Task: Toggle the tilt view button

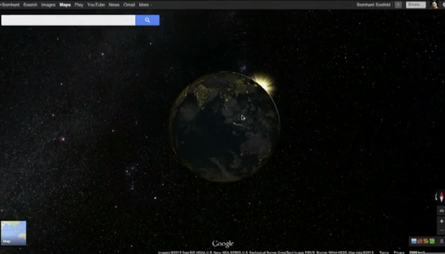Action: tap(441, 211)
